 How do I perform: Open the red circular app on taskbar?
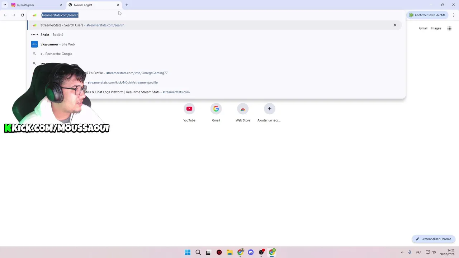(x=219, y=252)
